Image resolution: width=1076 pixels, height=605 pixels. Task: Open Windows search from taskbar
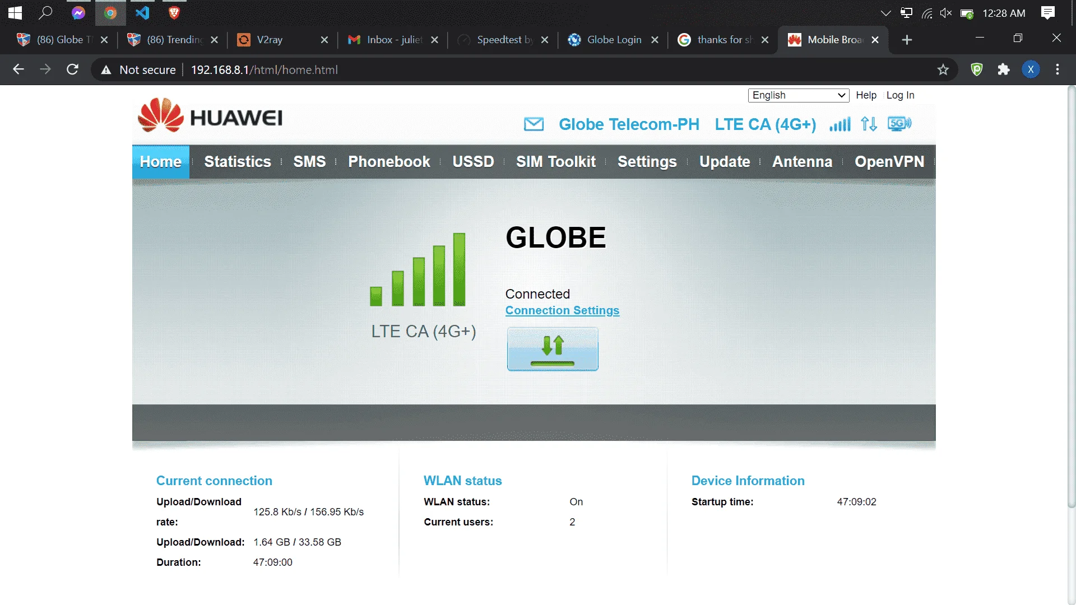tap(45, 13)
